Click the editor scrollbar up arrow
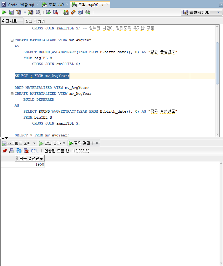 [217, 27]
